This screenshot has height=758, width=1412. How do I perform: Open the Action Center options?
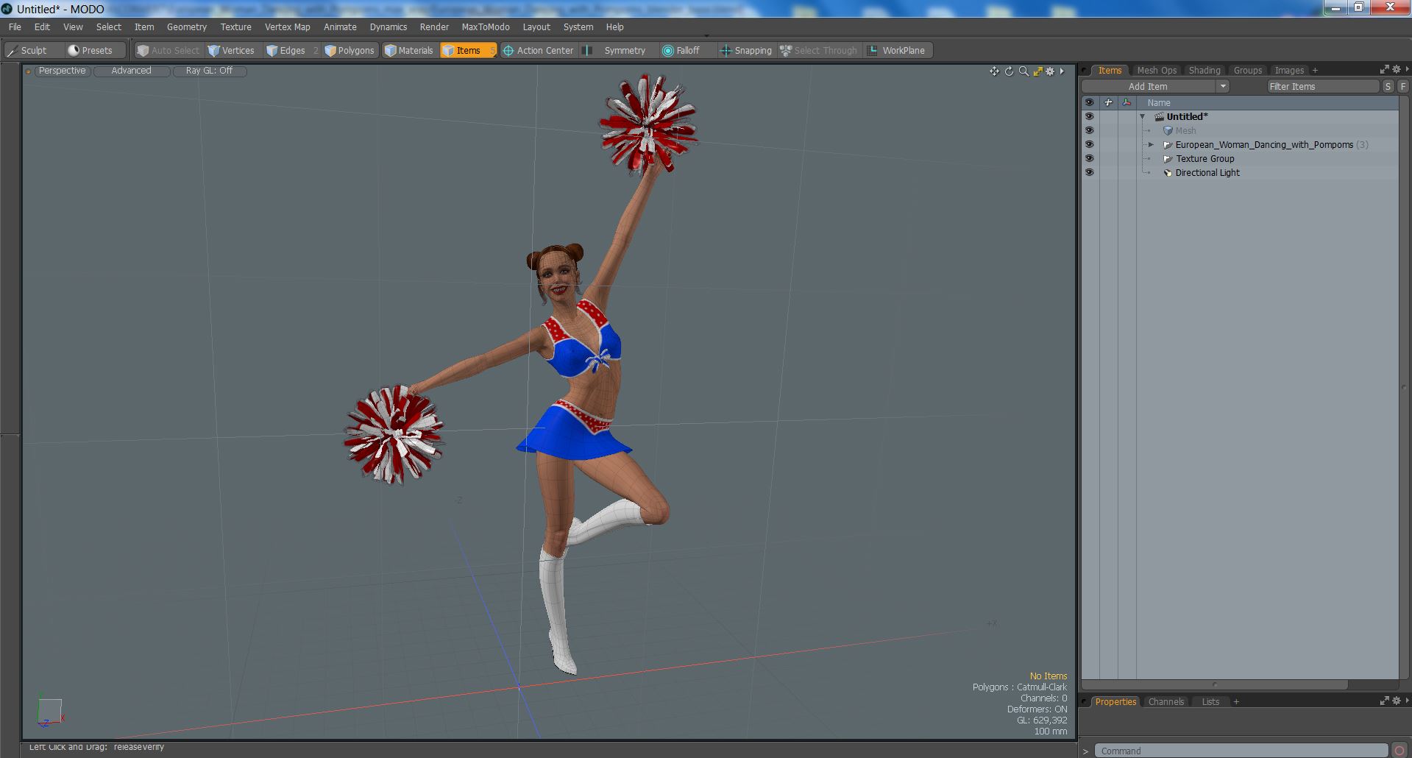tap(538, 50)
